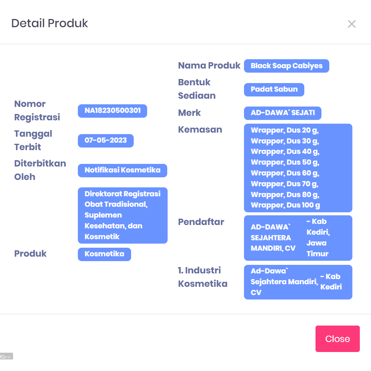
Task: Click the Nomor Registrasi label
Action: tap(37, 111)
